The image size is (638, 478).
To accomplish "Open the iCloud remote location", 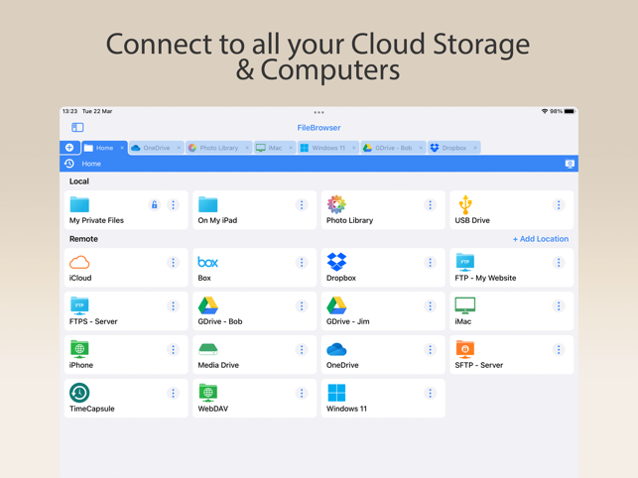I will [x=126, y=268].
